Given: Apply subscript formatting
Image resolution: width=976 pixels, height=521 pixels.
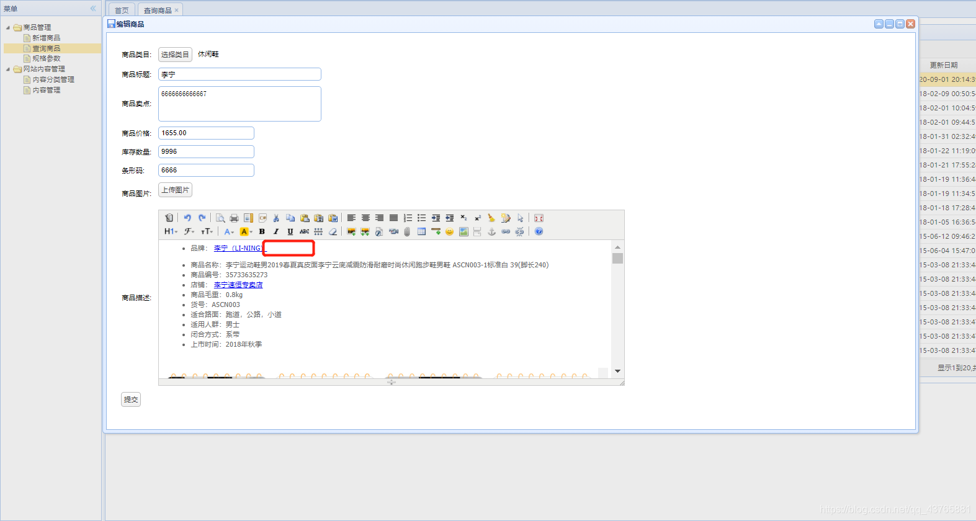Looking at the screenshot, I should click(463, 218).
